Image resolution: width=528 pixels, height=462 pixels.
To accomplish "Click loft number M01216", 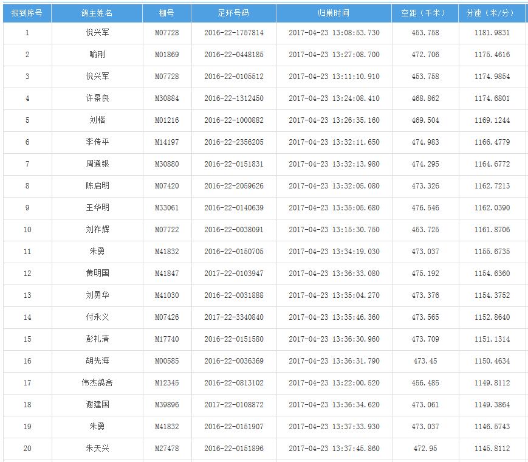I will coord(166,120).
